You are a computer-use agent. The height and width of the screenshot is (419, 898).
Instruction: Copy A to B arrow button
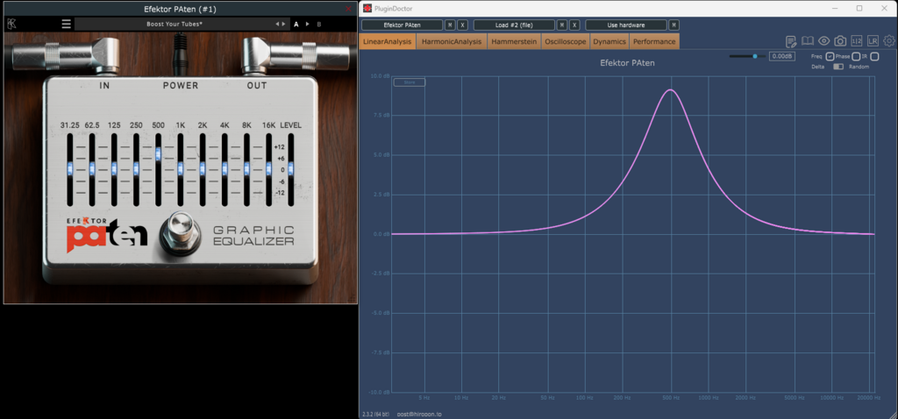tap(308, 24)
